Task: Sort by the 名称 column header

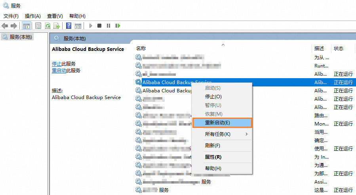Action: (x=141, y=49)
